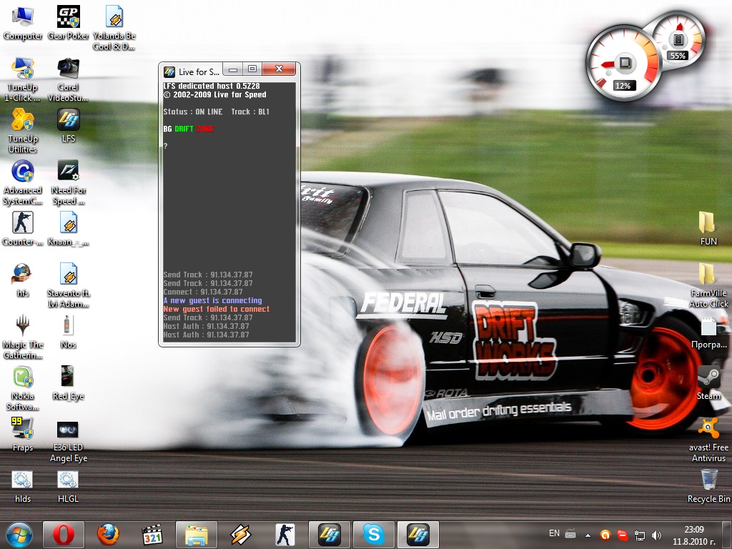This screenshot has width=732, height=549.
Task: Open Counter-Strike taskbar icon
Action: [285, 535]
